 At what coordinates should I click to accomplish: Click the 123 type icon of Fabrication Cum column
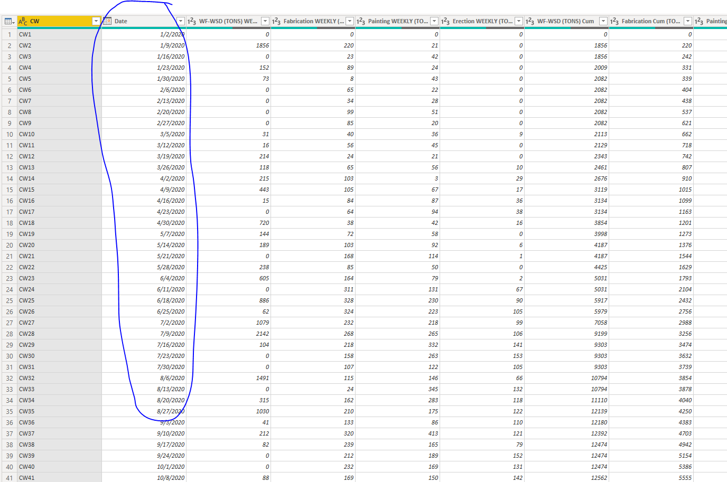click(614, 21)
